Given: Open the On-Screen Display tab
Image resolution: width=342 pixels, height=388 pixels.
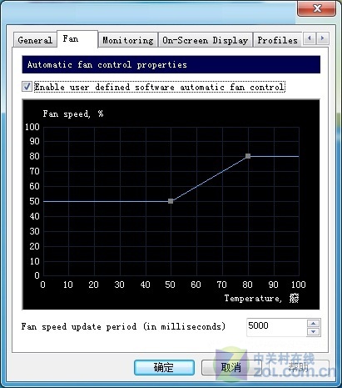Looking at the screenshot, I should (x=206, y=40).
